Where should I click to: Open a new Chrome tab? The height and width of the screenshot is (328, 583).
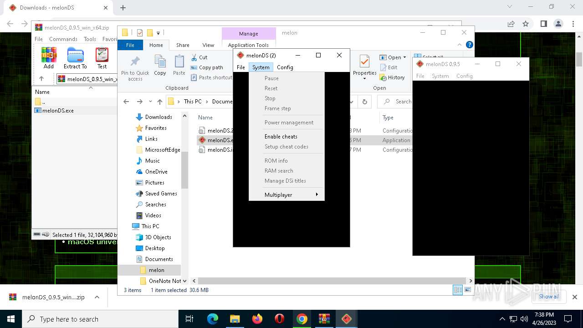pos(123,7)
